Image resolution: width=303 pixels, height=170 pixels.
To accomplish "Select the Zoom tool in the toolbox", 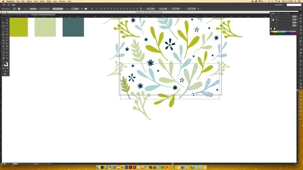I will click(7, 58).
